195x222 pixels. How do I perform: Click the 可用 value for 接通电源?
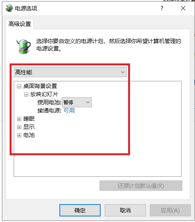coord(69,110)
